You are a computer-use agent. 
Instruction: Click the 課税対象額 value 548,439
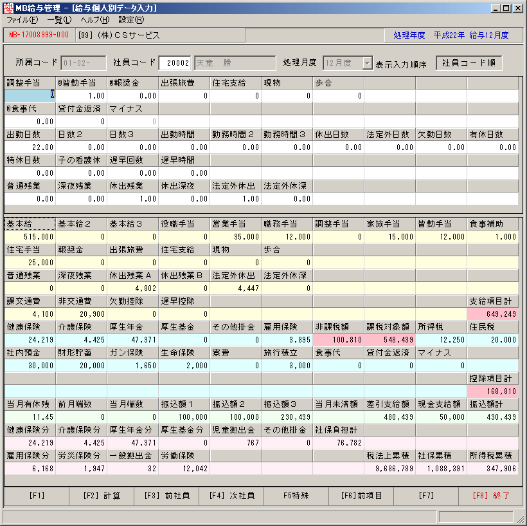(x=390, y=340)
